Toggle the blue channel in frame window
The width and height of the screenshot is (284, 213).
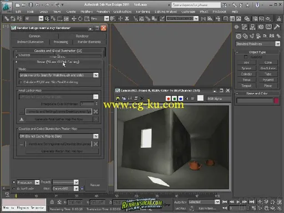[180, 99]
